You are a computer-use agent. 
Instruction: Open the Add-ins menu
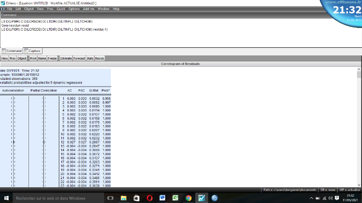[89, 9]
